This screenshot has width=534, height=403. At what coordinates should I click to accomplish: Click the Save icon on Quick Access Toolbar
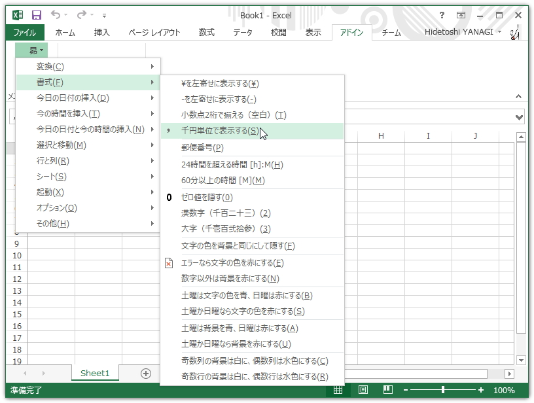[x=35, y=14]
